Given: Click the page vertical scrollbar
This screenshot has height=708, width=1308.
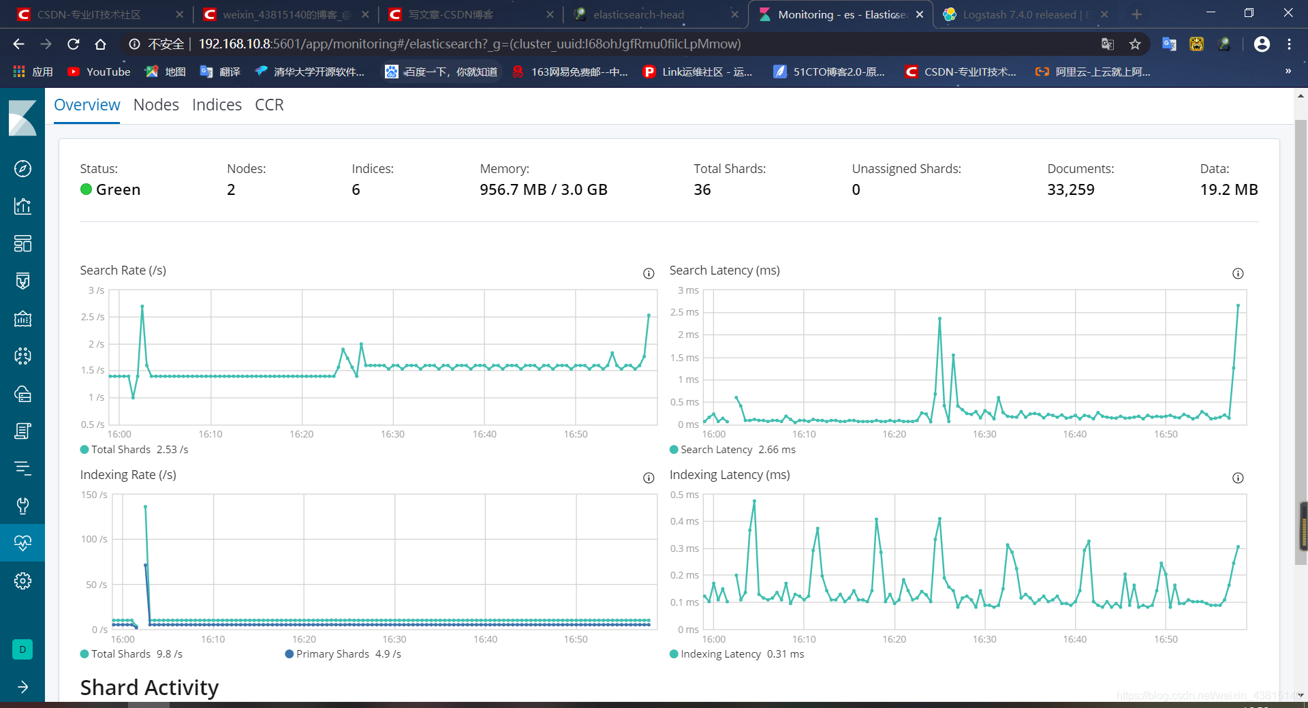Looking at the screenshot, I should click(x=1301, y=341).
